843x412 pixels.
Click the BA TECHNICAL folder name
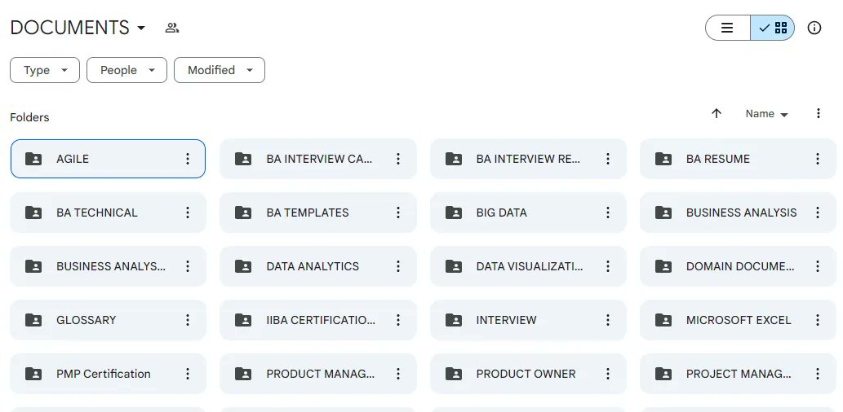[97, 213]
